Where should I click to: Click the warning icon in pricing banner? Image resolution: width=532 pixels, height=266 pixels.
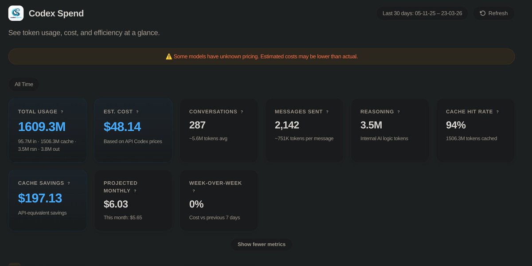click(169, 56)
